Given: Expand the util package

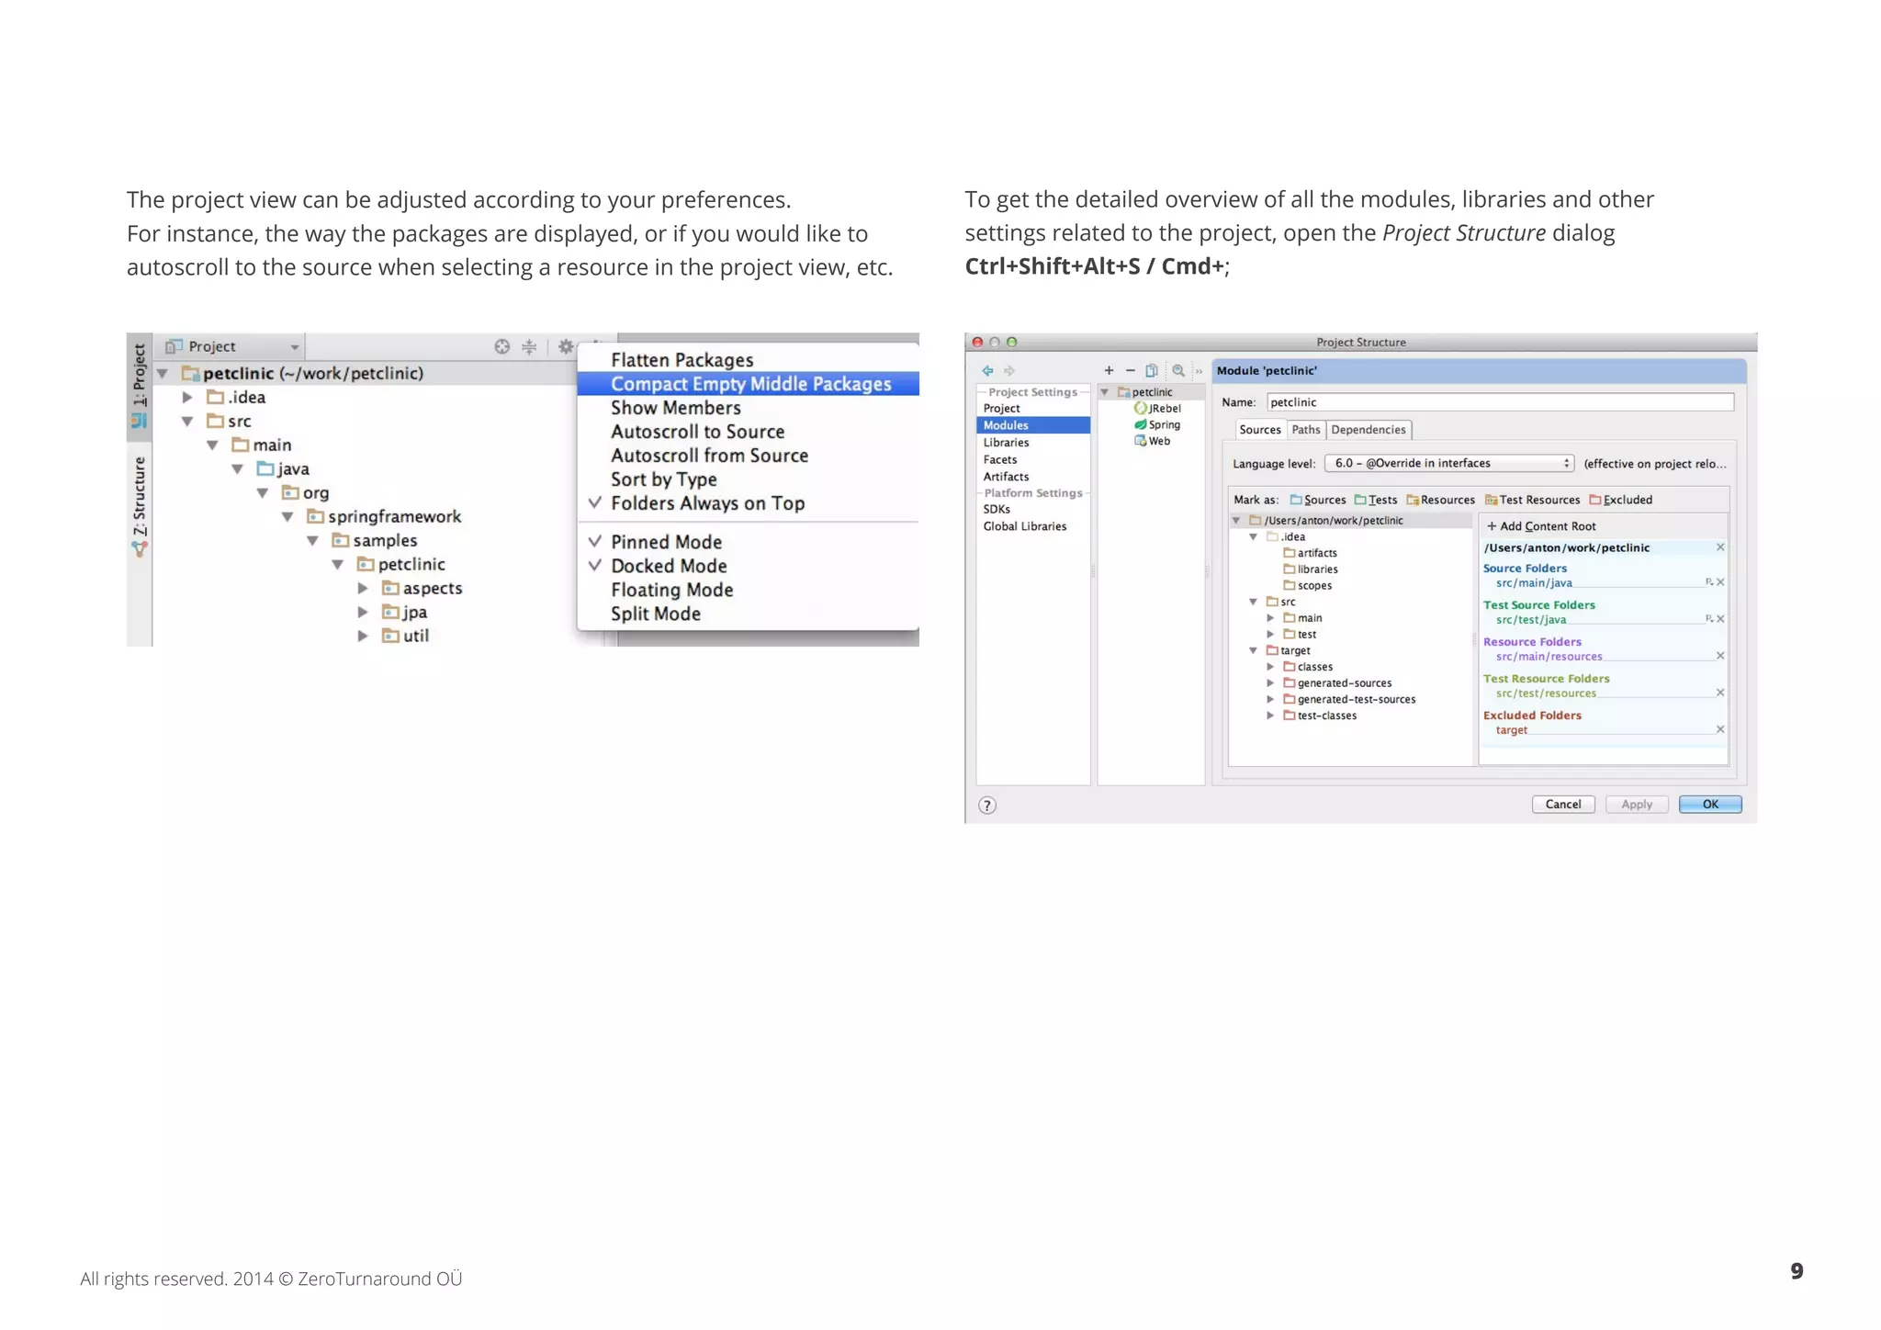Looking at the screenshot, I should click(x=362, y=637).
